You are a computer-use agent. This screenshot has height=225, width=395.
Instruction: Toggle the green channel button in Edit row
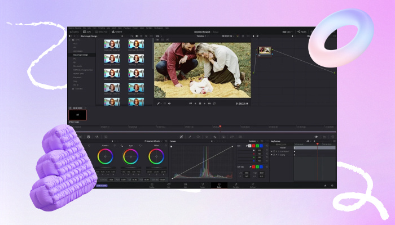coord(257,146)
